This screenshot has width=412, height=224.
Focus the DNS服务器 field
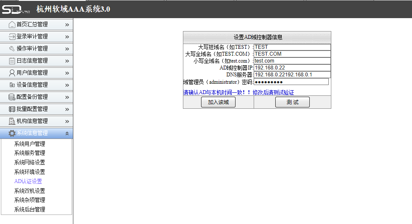[292, 75]
